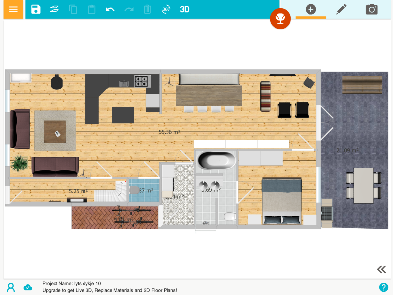Select the wooden bench on the terrace
393x295 pixels.
[362, 85]
